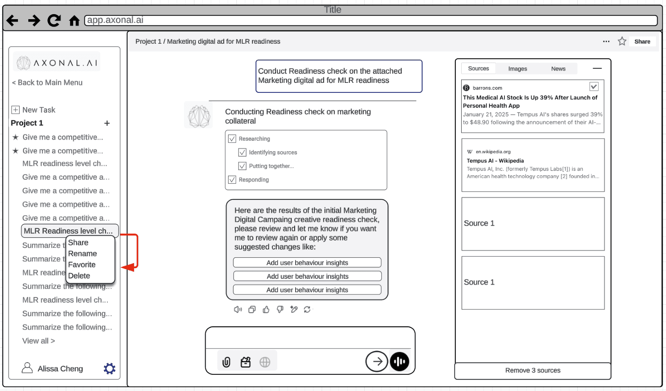Favorite this task with star icon
This screenshot has height=391, width=666.
622,41
